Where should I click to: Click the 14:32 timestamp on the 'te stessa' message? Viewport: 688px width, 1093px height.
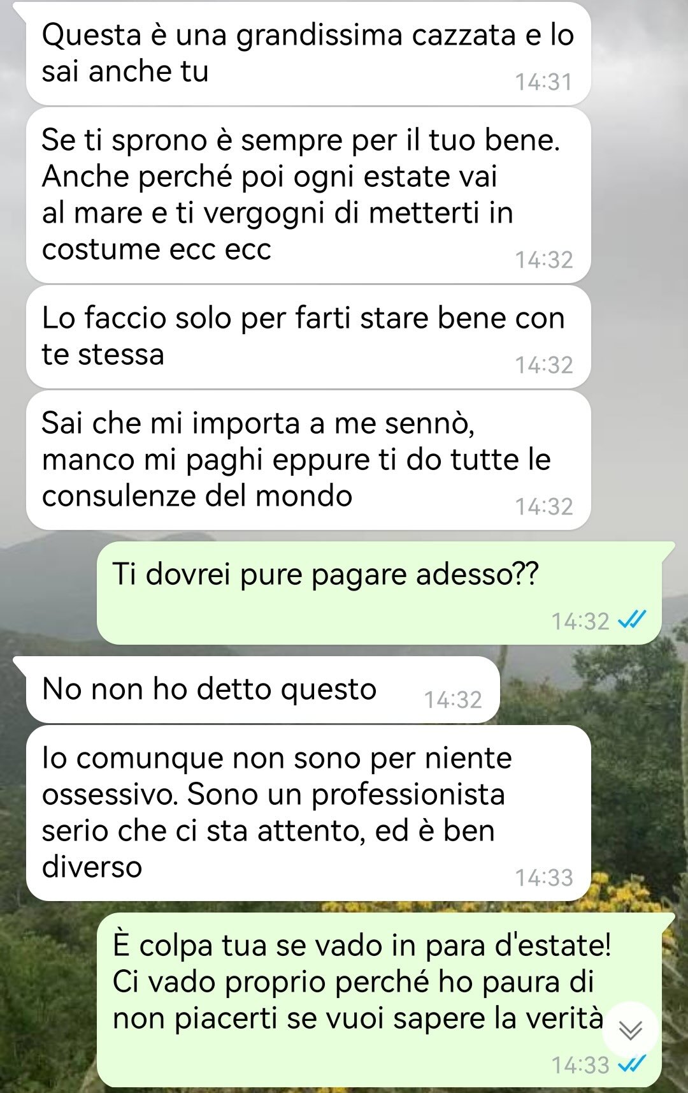[543, 365]
